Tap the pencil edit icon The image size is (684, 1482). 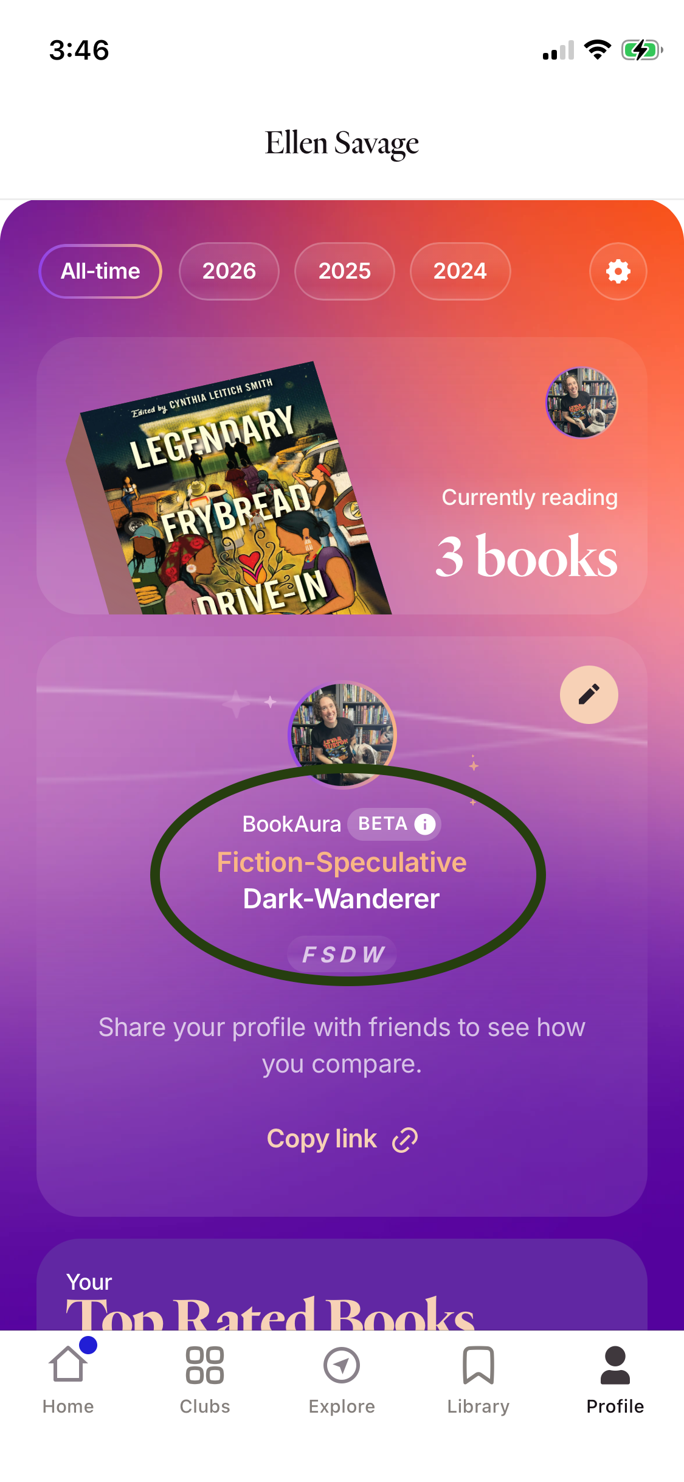click(x=589, y=694)
